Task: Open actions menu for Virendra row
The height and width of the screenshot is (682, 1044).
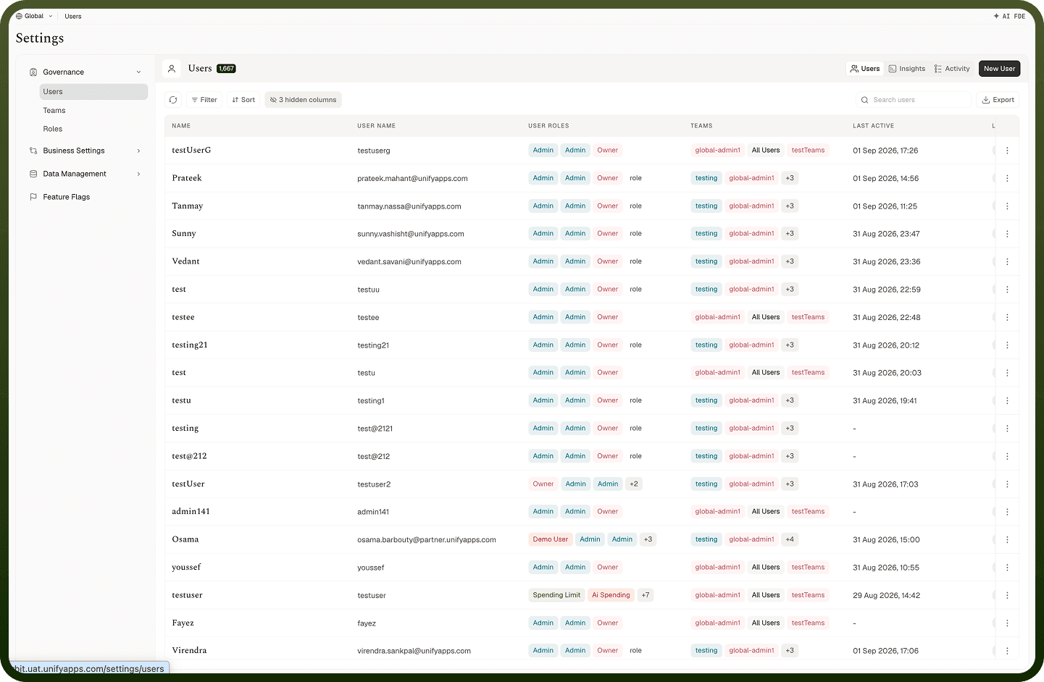Action: 1007,651
